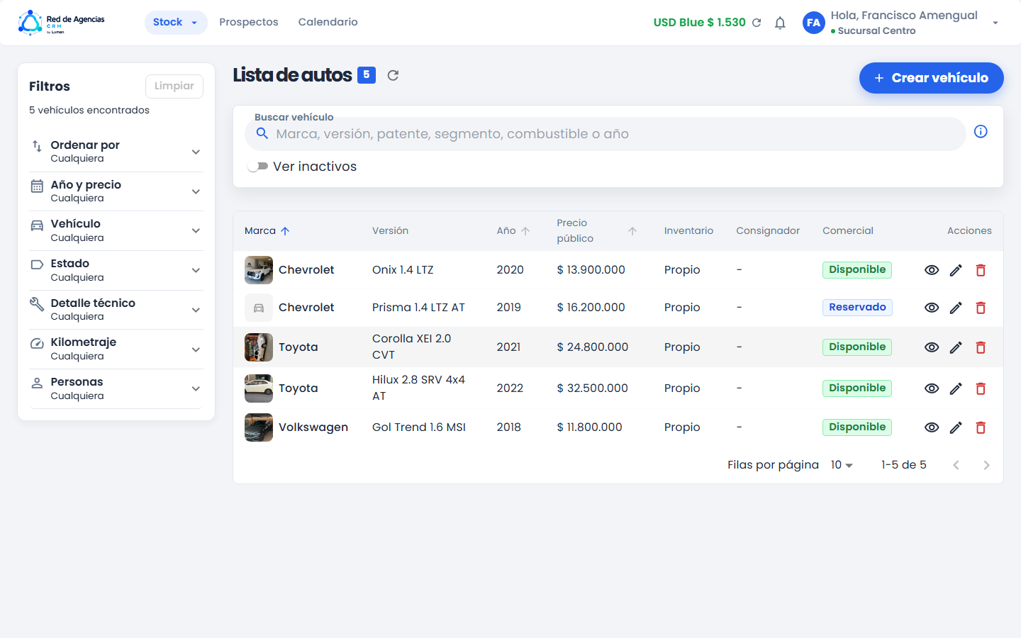Click the 5 vehicles count badge
The width and height of the screenshot is (1021, 638).
tap(367, 74)
